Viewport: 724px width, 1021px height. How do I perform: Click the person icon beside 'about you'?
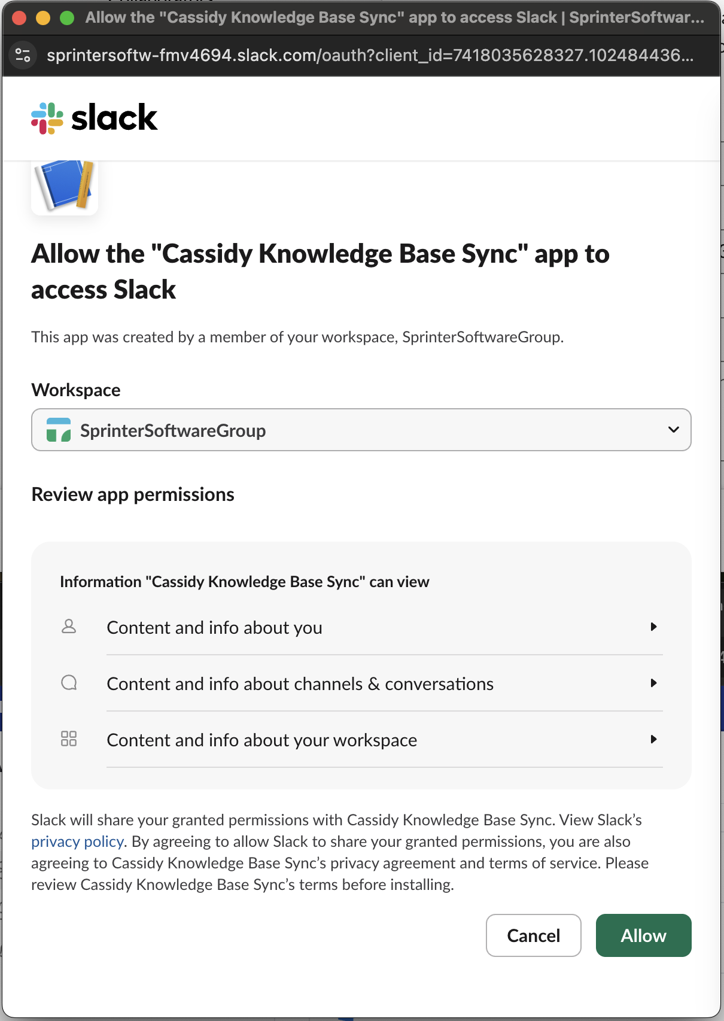click(x=69, y=627)
